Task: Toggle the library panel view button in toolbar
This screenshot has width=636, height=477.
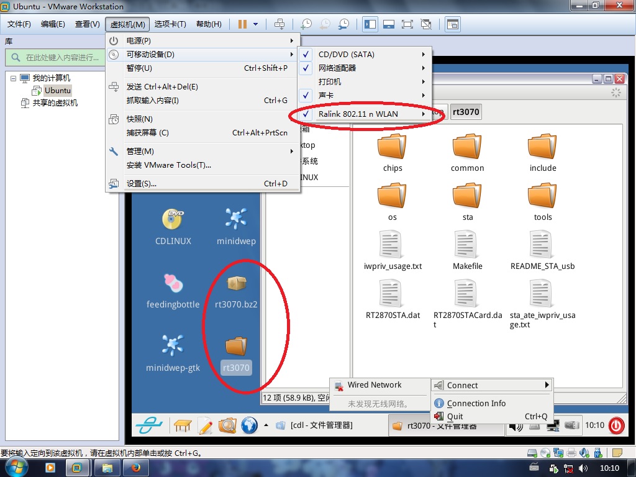Action: point(370,24)
